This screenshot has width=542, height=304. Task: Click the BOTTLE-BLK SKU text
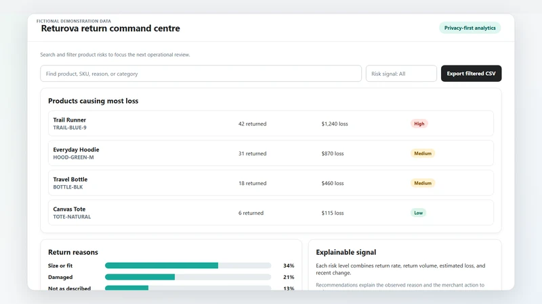click(x=68, y=187)
